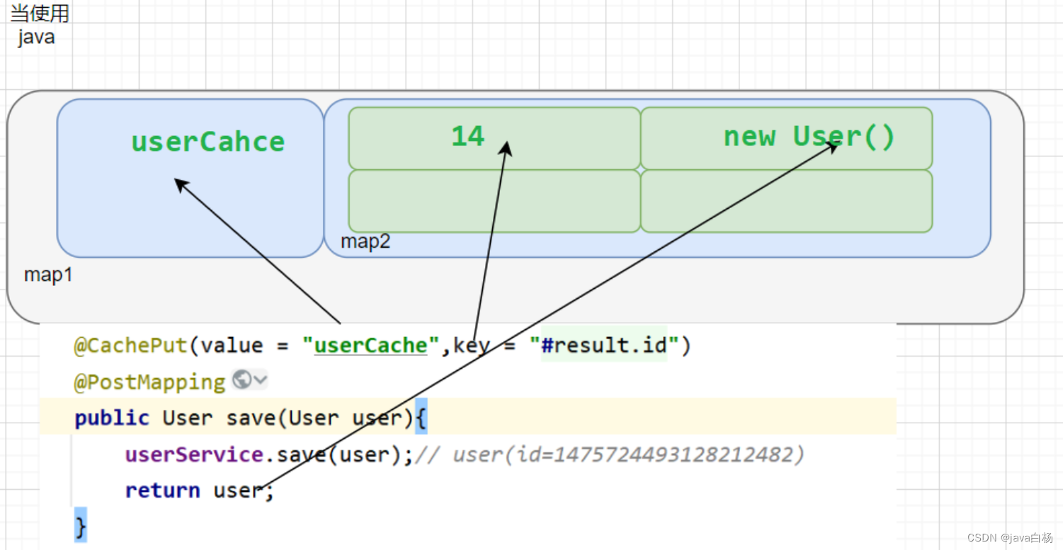
Task: Select the userCahce box in map1
Action: 190,178
